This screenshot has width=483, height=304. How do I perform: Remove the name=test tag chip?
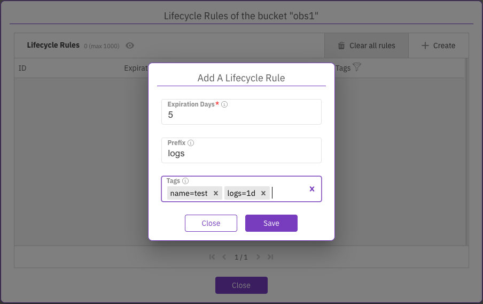(216, 193)
